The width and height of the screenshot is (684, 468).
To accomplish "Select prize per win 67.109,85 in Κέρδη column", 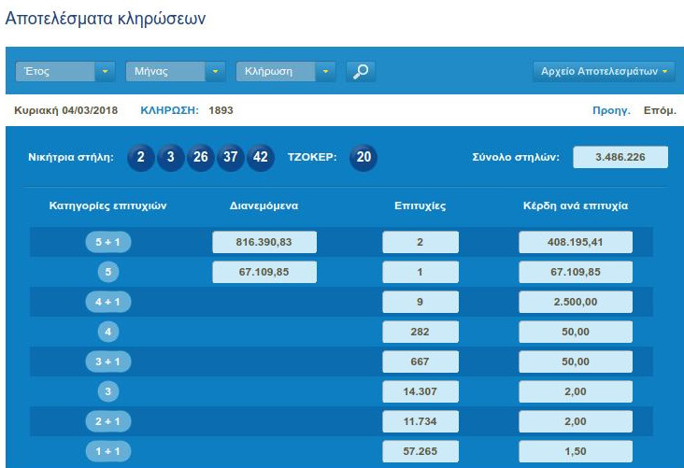I will pyautogui.click(x=576, y=272).
